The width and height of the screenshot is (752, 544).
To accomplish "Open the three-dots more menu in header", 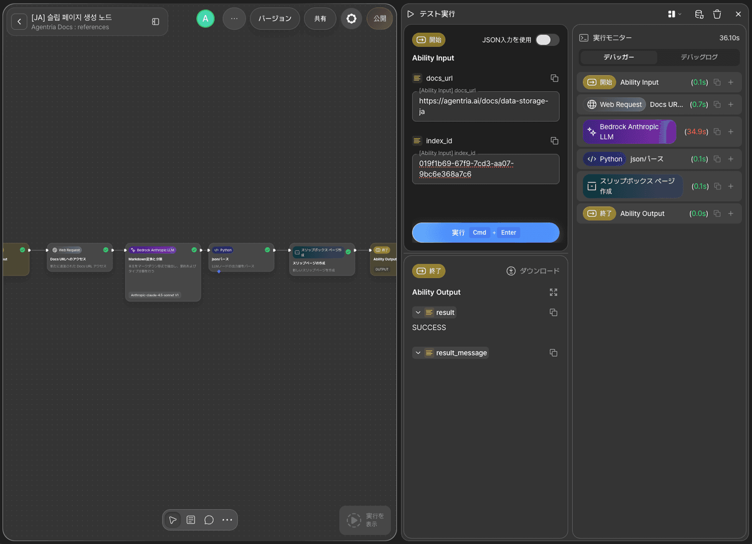I will [234, 19].
